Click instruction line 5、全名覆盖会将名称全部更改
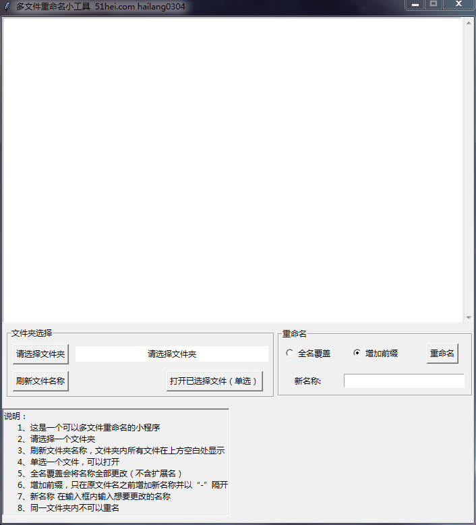This screenshot has height=525, width=476. coord(100,474)
